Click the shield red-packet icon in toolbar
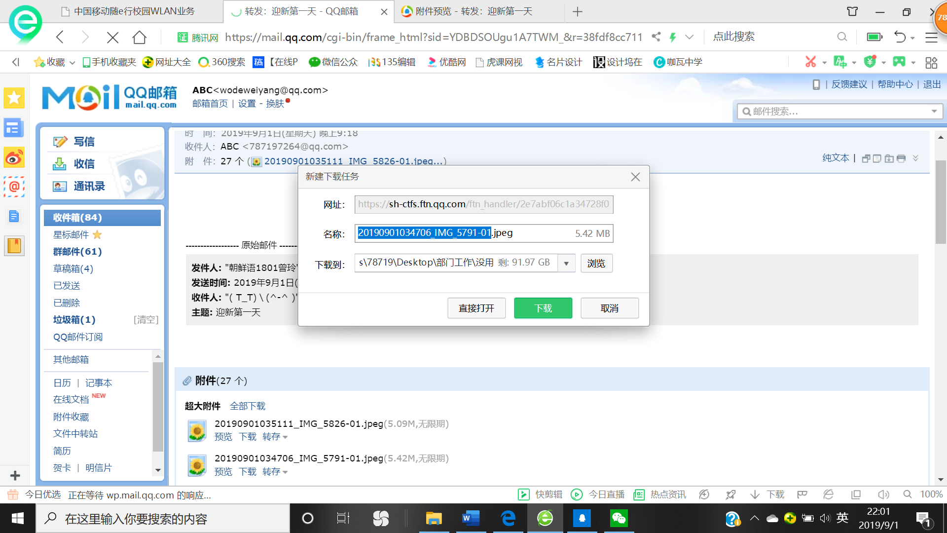 [x=871, y=62]
